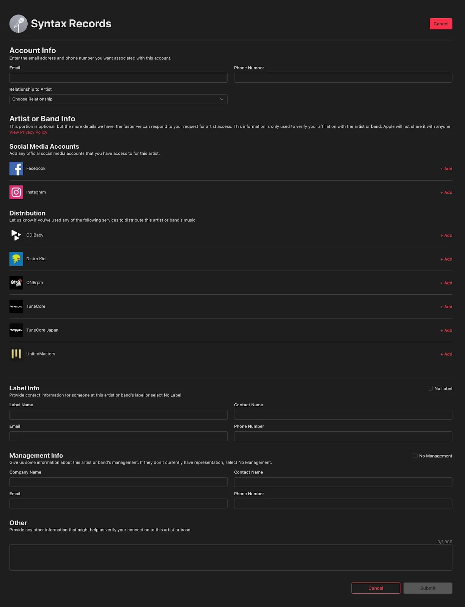
Task: Click the Syntax Records microphone avatar icon
Action: click(x=18, y=24)
